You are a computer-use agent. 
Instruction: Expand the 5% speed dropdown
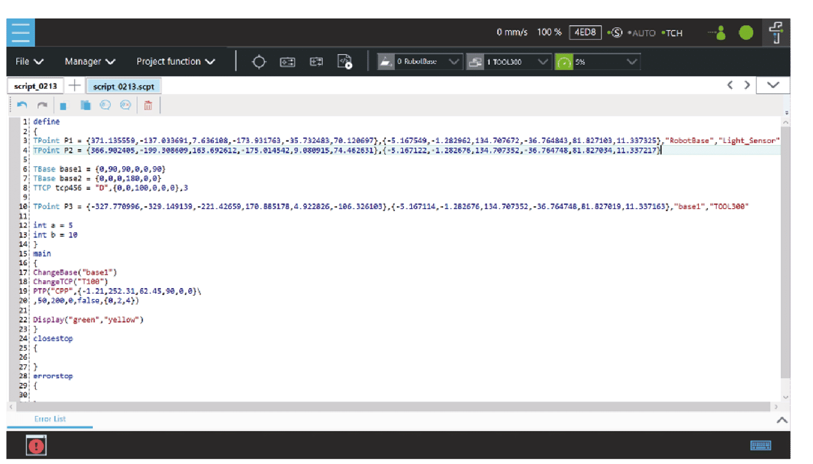[632, 62]
